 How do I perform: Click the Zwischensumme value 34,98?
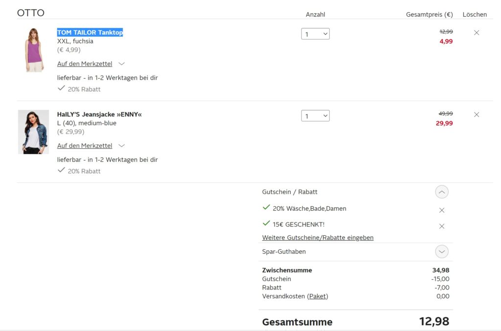pyautogui.click(x=441, y=270)
